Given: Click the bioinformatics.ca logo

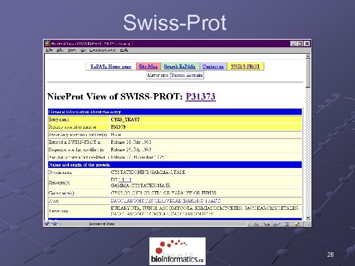Looking at the screenshot, I should click(177, 251).
